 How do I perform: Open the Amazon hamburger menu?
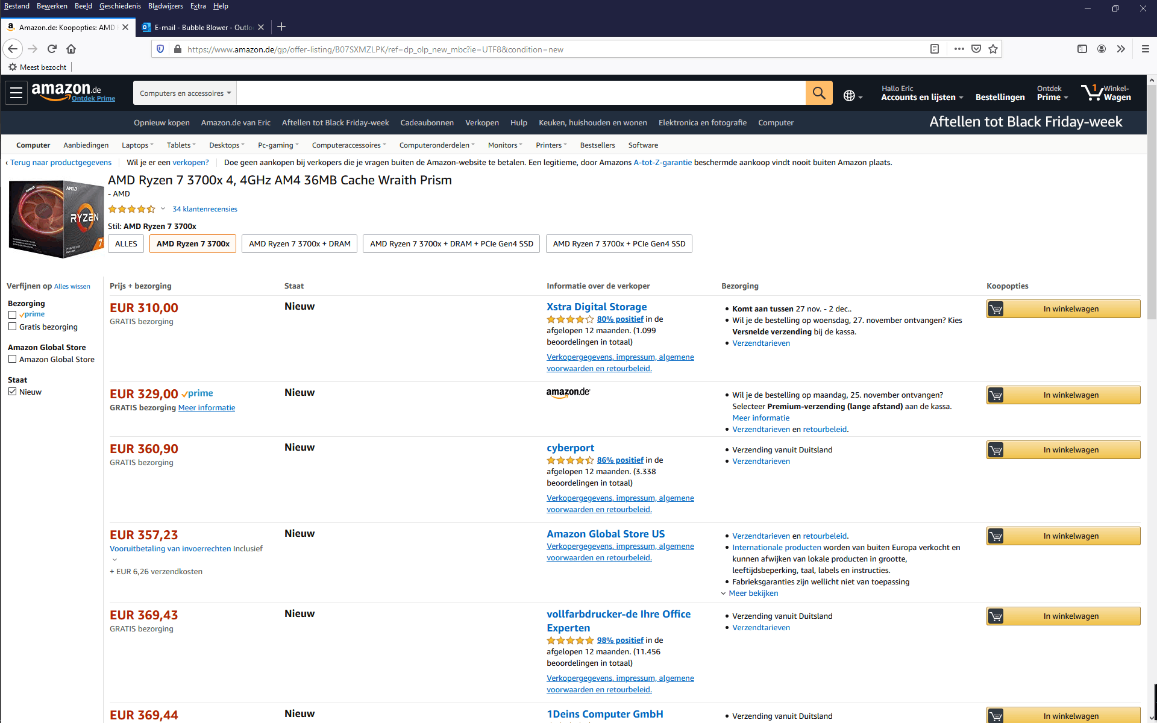[x=16, y=93]
